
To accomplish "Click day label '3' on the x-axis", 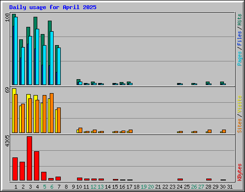I will point(30,187).
